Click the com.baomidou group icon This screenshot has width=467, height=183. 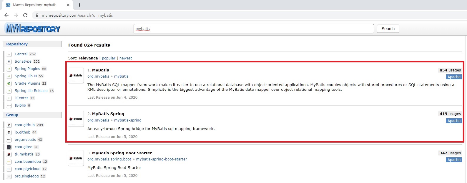(9, 162)
